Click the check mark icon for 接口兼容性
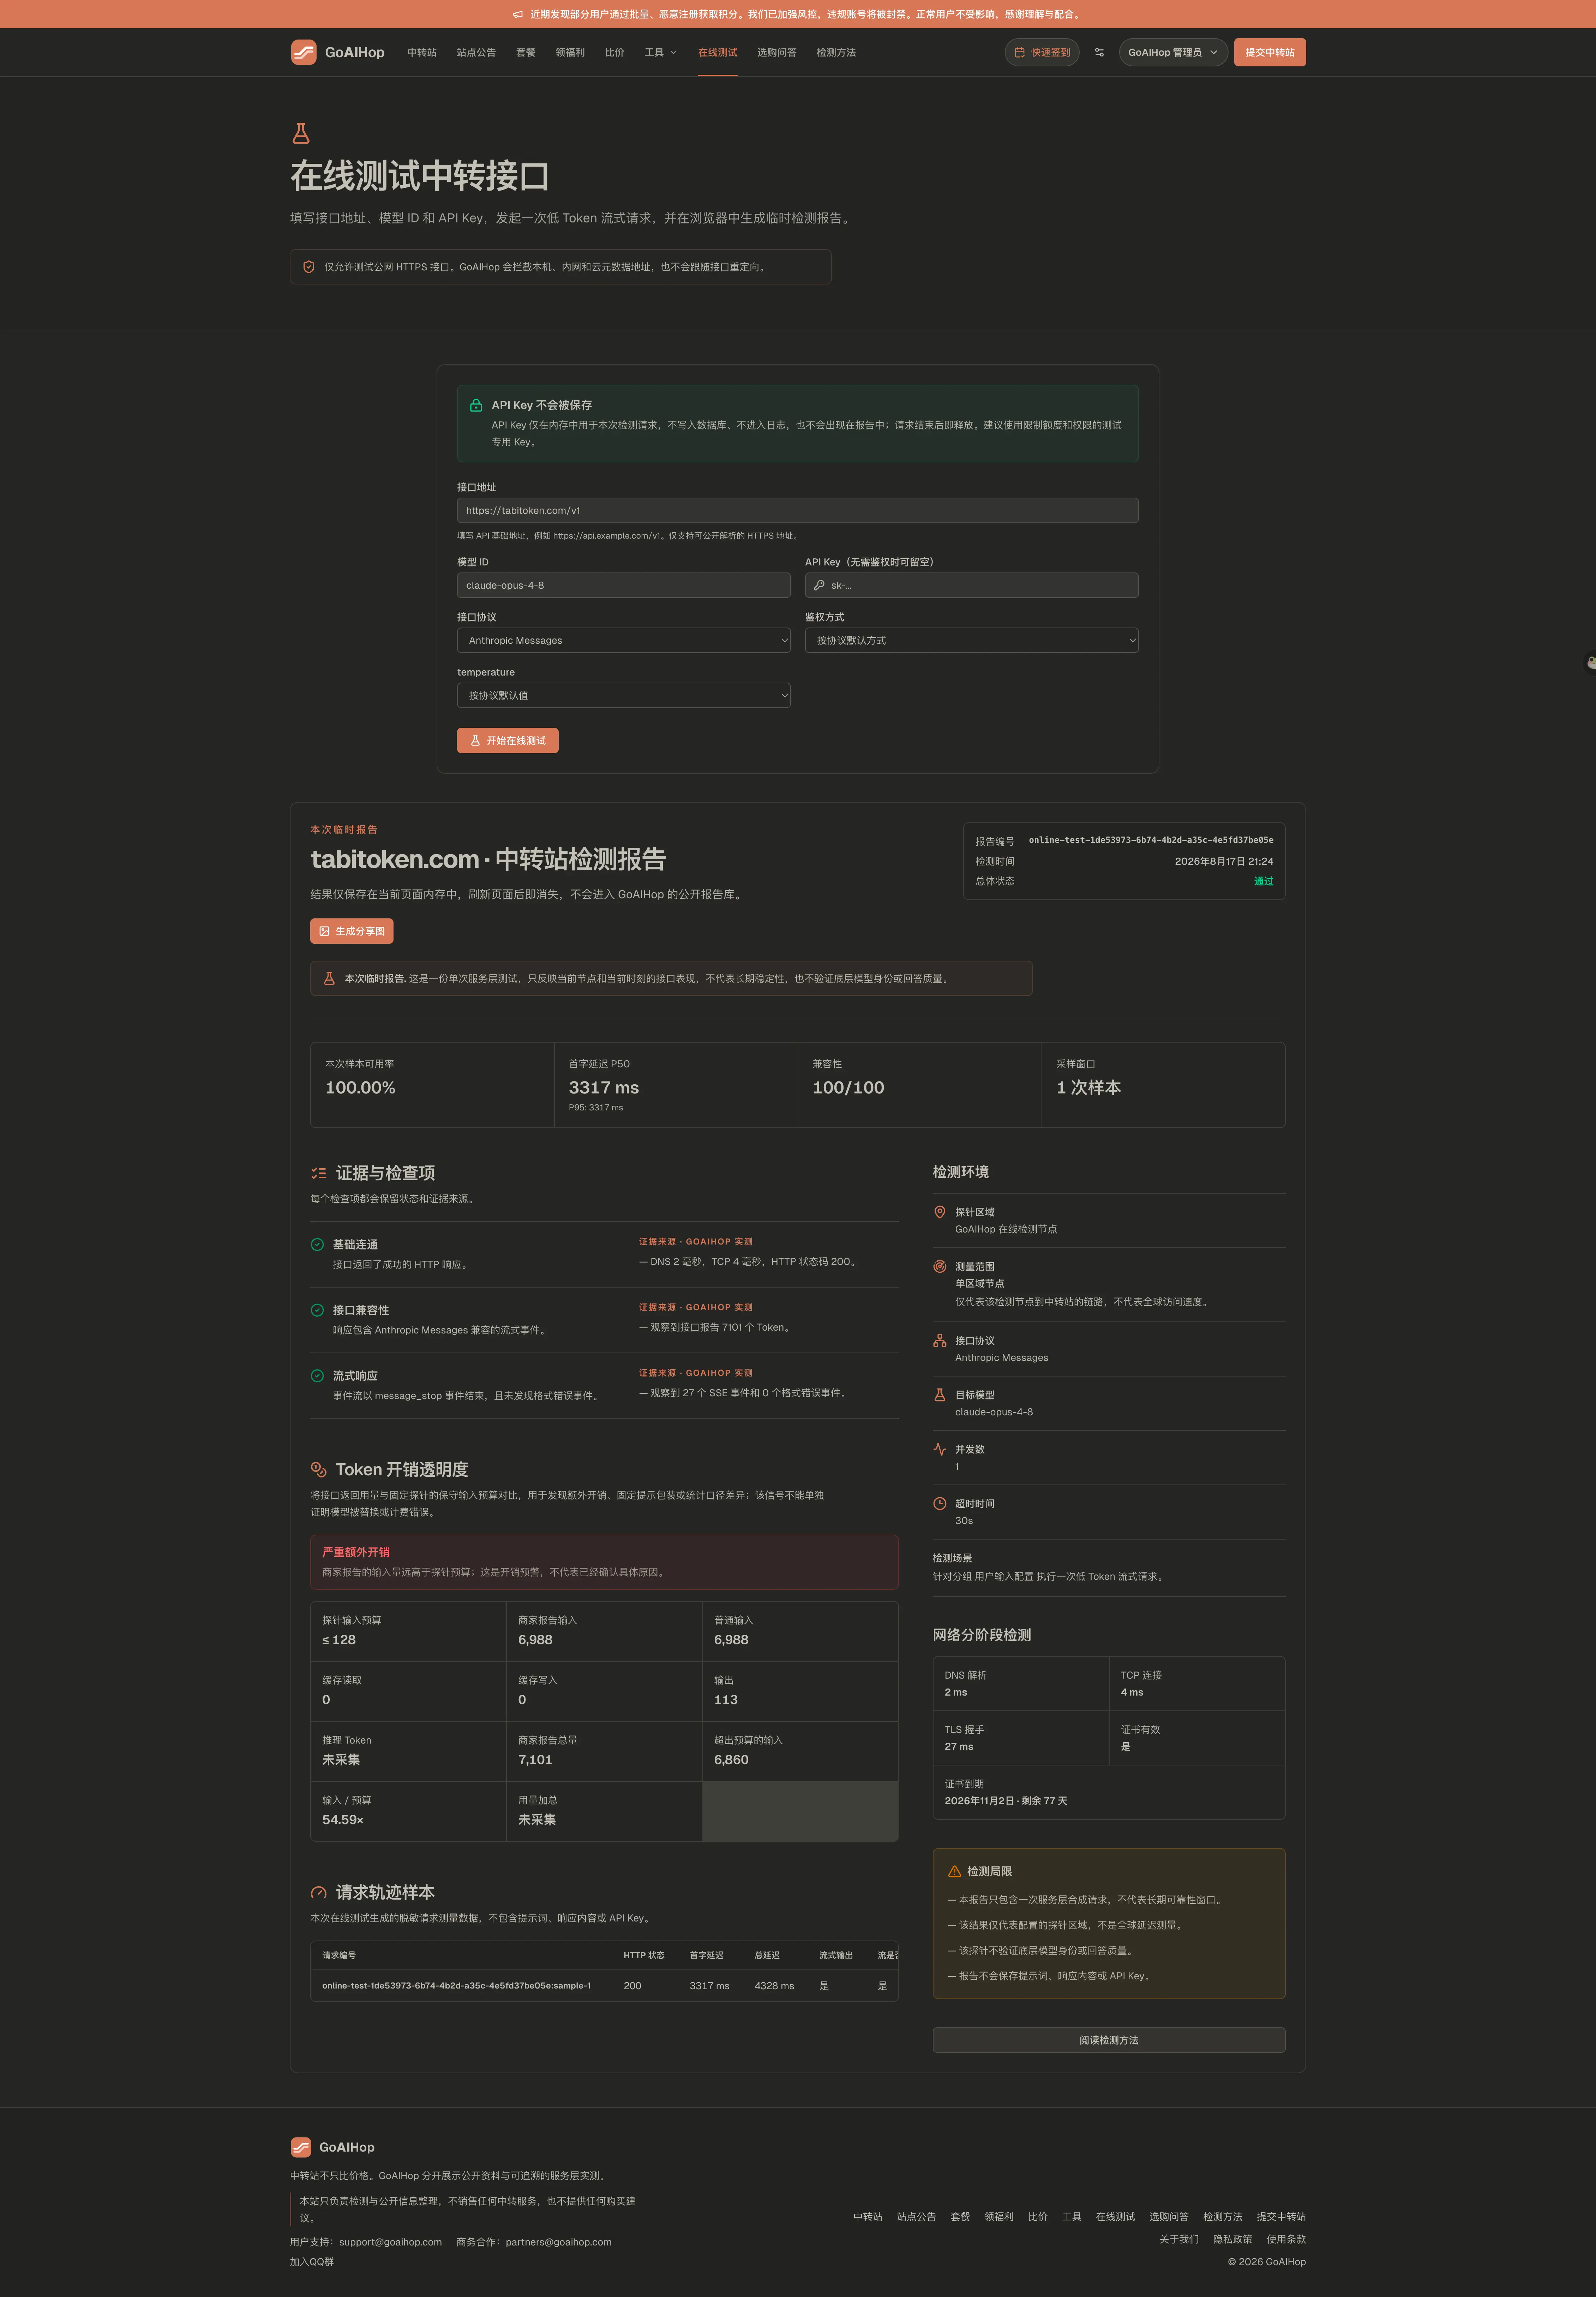This screenshot has height=2297, width=1596. [x=317, y=1310]
